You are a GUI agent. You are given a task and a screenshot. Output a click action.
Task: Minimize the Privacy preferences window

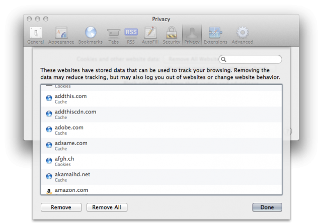click(x=38, y=19)
